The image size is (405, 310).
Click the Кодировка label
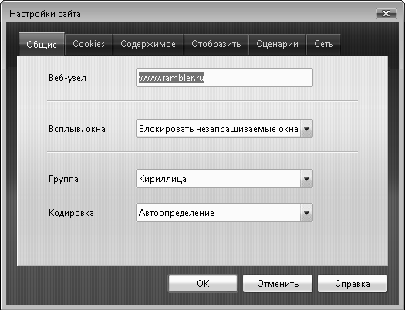click(71, 213)
